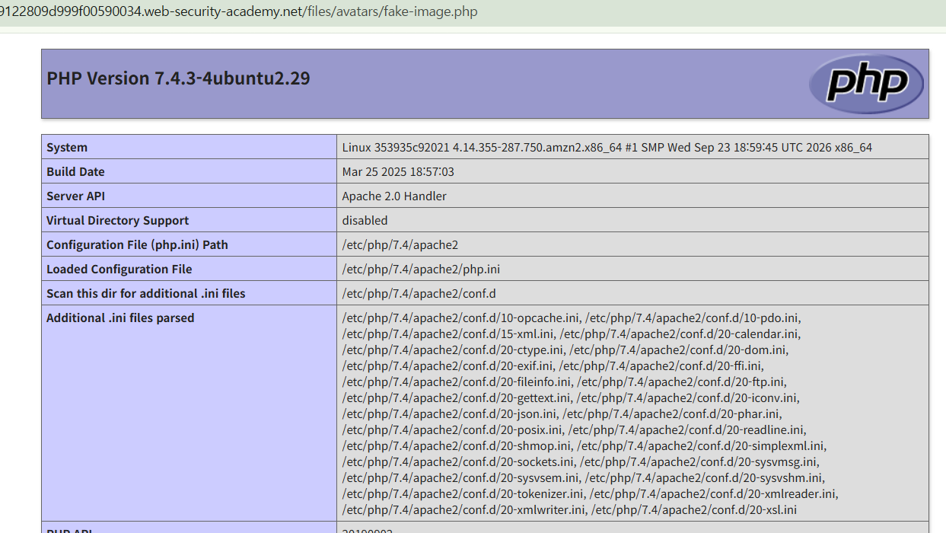The image size is (946, 533).
Task: Click the PHP logo in the header
Action: (866, 84)
